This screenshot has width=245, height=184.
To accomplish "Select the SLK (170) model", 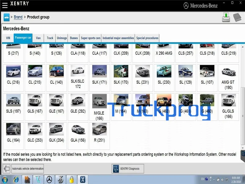I will click(121, 78).
